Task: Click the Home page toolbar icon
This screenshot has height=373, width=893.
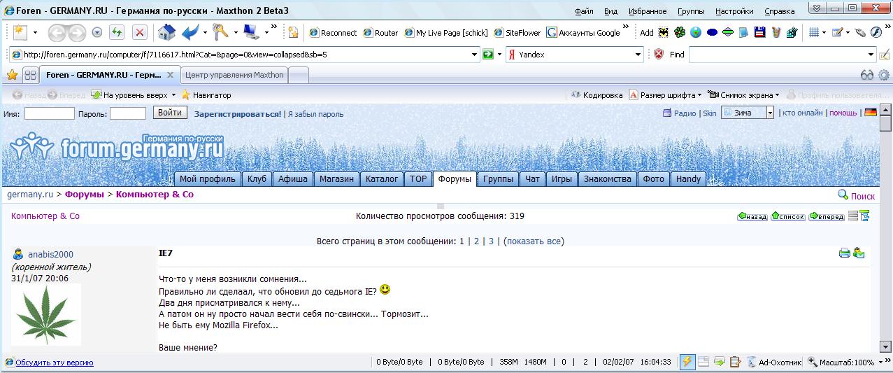Action: [166, 32]
